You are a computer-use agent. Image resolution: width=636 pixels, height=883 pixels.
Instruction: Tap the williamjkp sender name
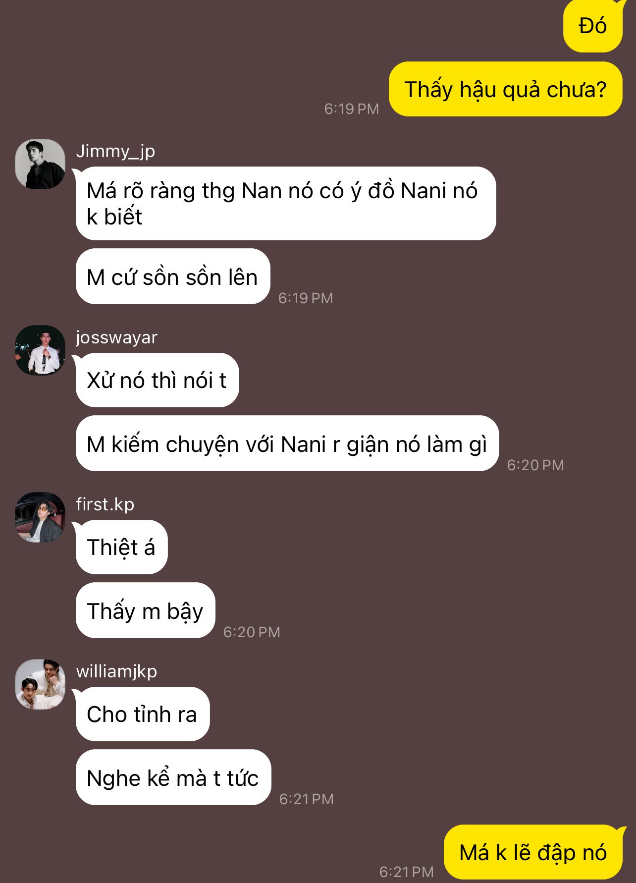click(116, 671)
